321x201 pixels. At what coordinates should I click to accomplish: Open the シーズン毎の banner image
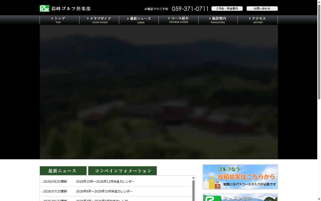240,197
